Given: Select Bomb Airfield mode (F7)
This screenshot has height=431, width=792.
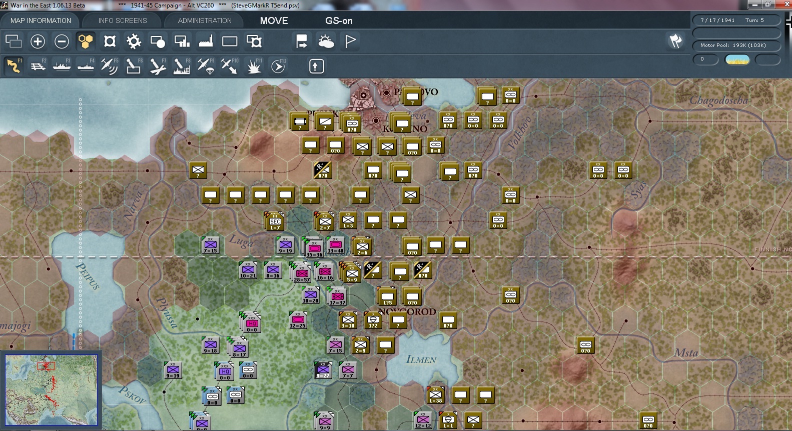Looking at the screenshot, I should coord(158,66).
